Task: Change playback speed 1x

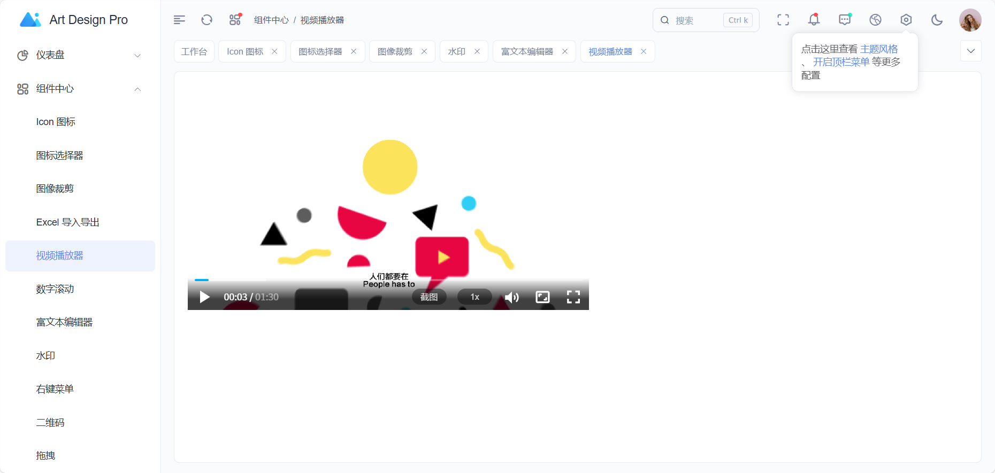Action: pos(474,297)
